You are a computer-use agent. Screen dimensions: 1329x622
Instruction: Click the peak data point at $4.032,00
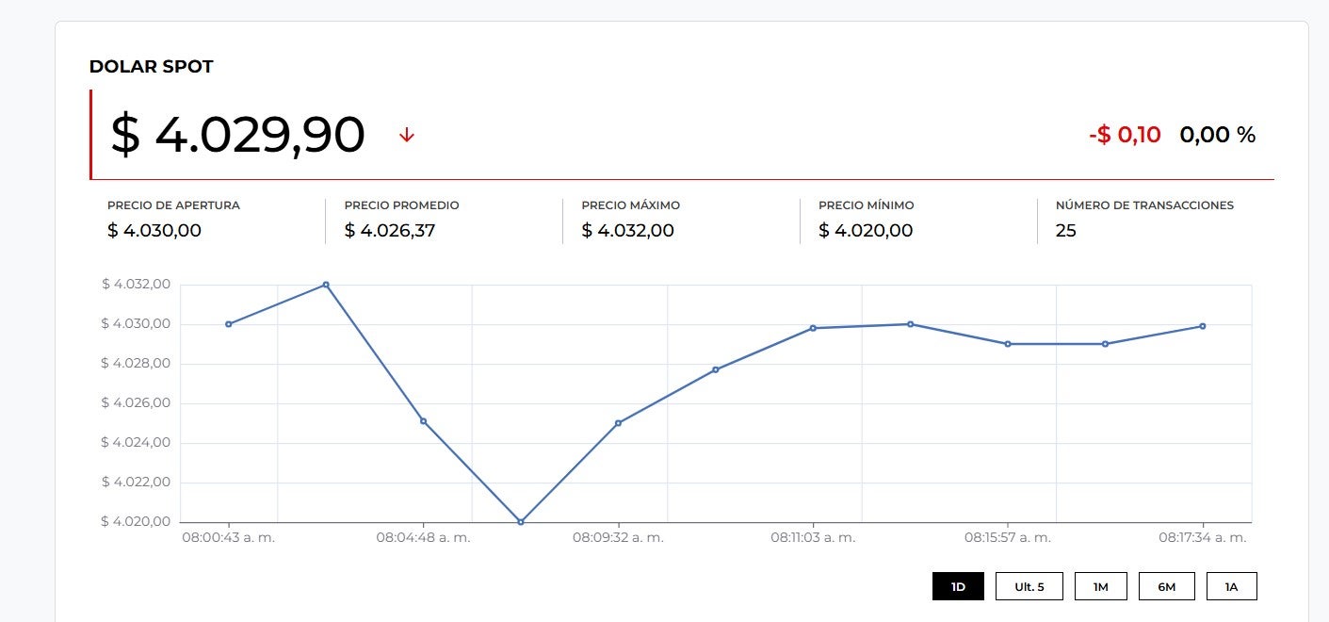[x=326, y=285]
